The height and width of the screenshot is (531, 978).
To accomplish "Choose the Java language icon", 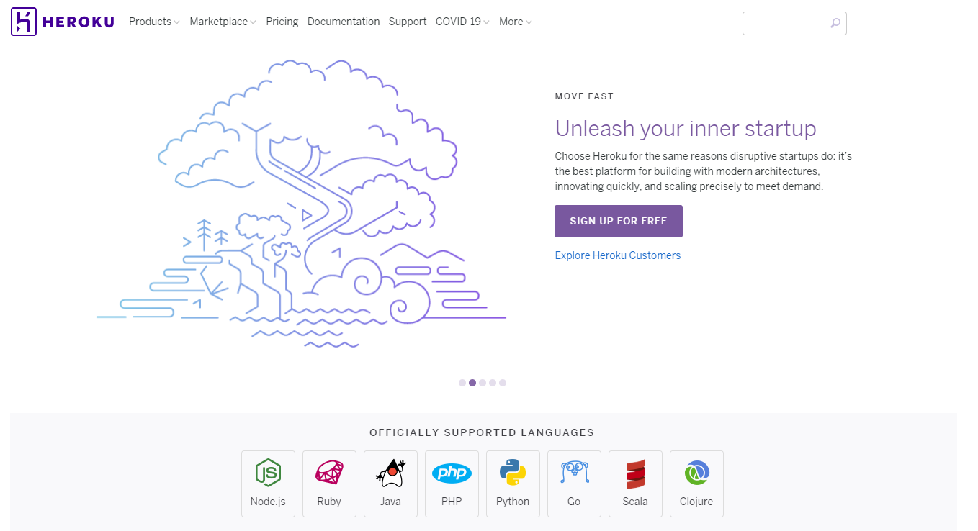I will point(390,473).
